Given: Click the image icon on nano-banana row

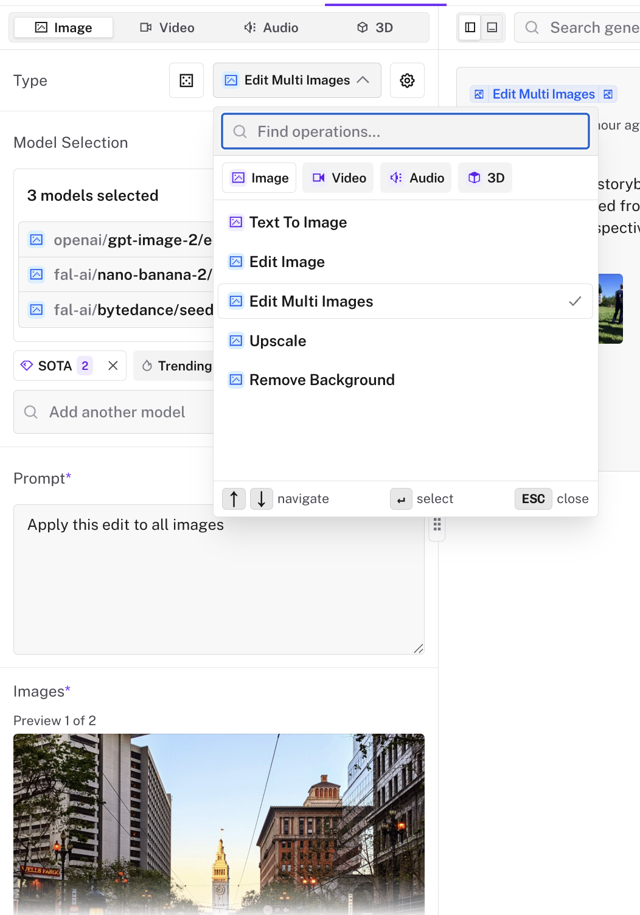Looking at the screenshot, I should pyautogui.click(x=37, y=274).
